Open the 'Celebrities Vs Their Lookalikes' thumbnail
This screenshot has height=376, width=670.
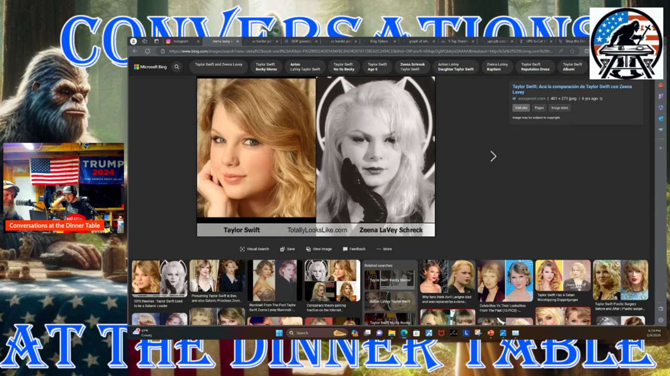coord(505,280)
